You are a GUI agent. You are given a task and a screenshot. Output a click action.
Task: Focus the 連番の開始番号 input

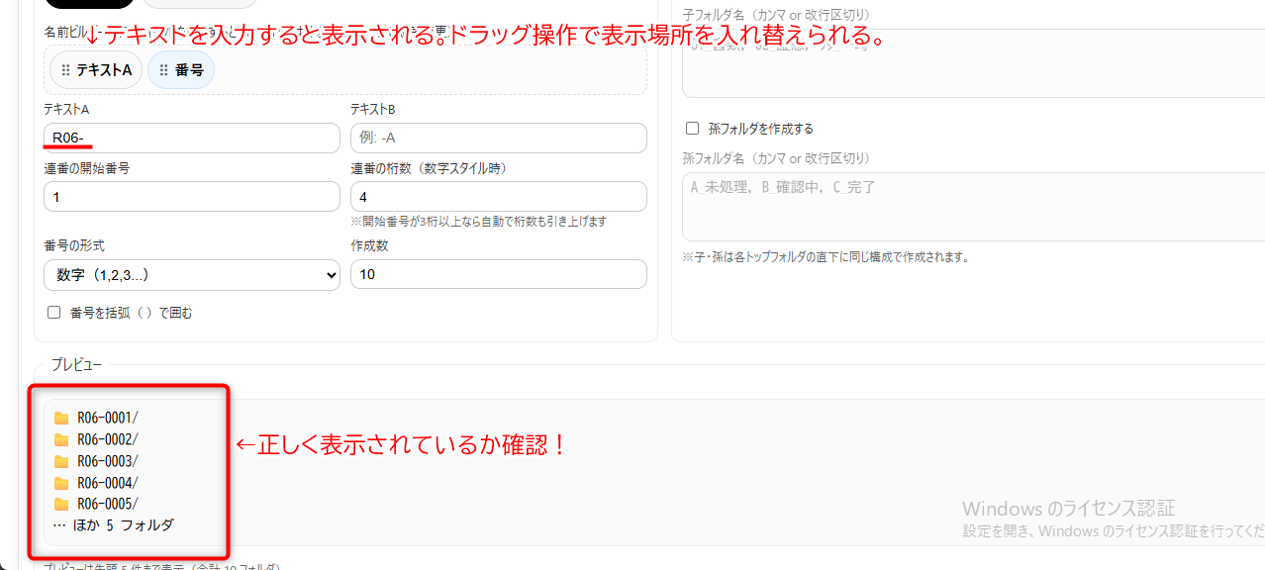tap(192, 197)
